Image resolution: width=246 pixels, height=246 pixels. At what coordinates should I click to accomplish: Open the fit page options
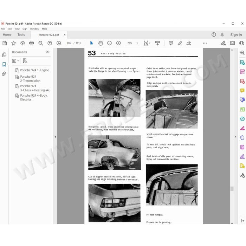(147, 43)
